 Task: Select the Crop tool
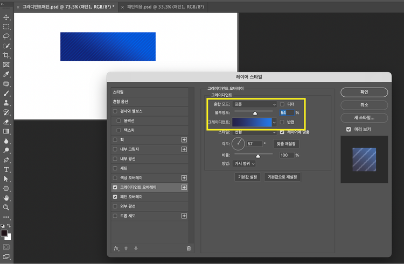coord(6,55)
